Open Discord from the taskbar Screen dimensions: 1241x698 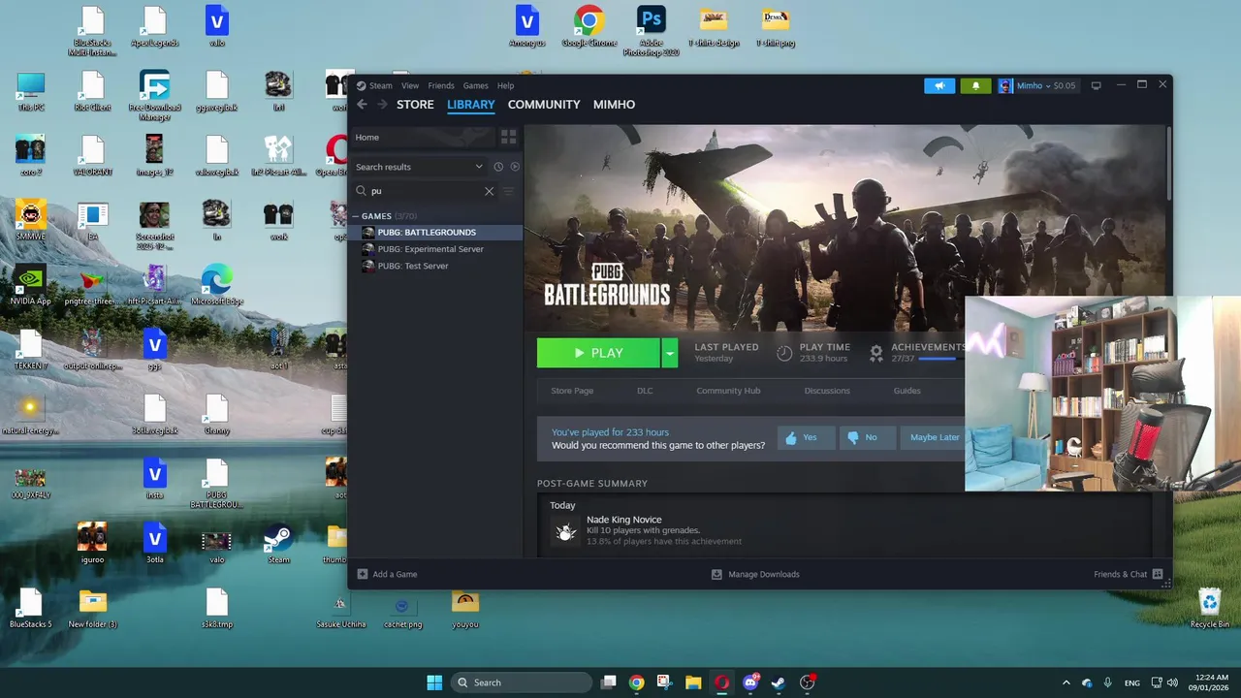tap(750, 682)
